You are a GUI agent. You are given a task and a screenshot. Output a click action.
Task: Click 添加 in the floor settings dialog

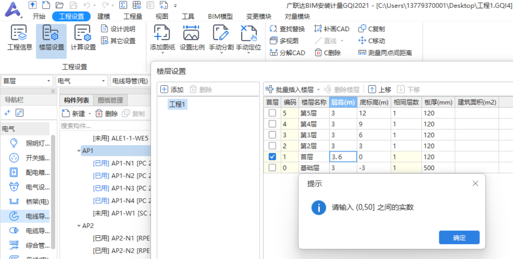[x=172, y=90]
